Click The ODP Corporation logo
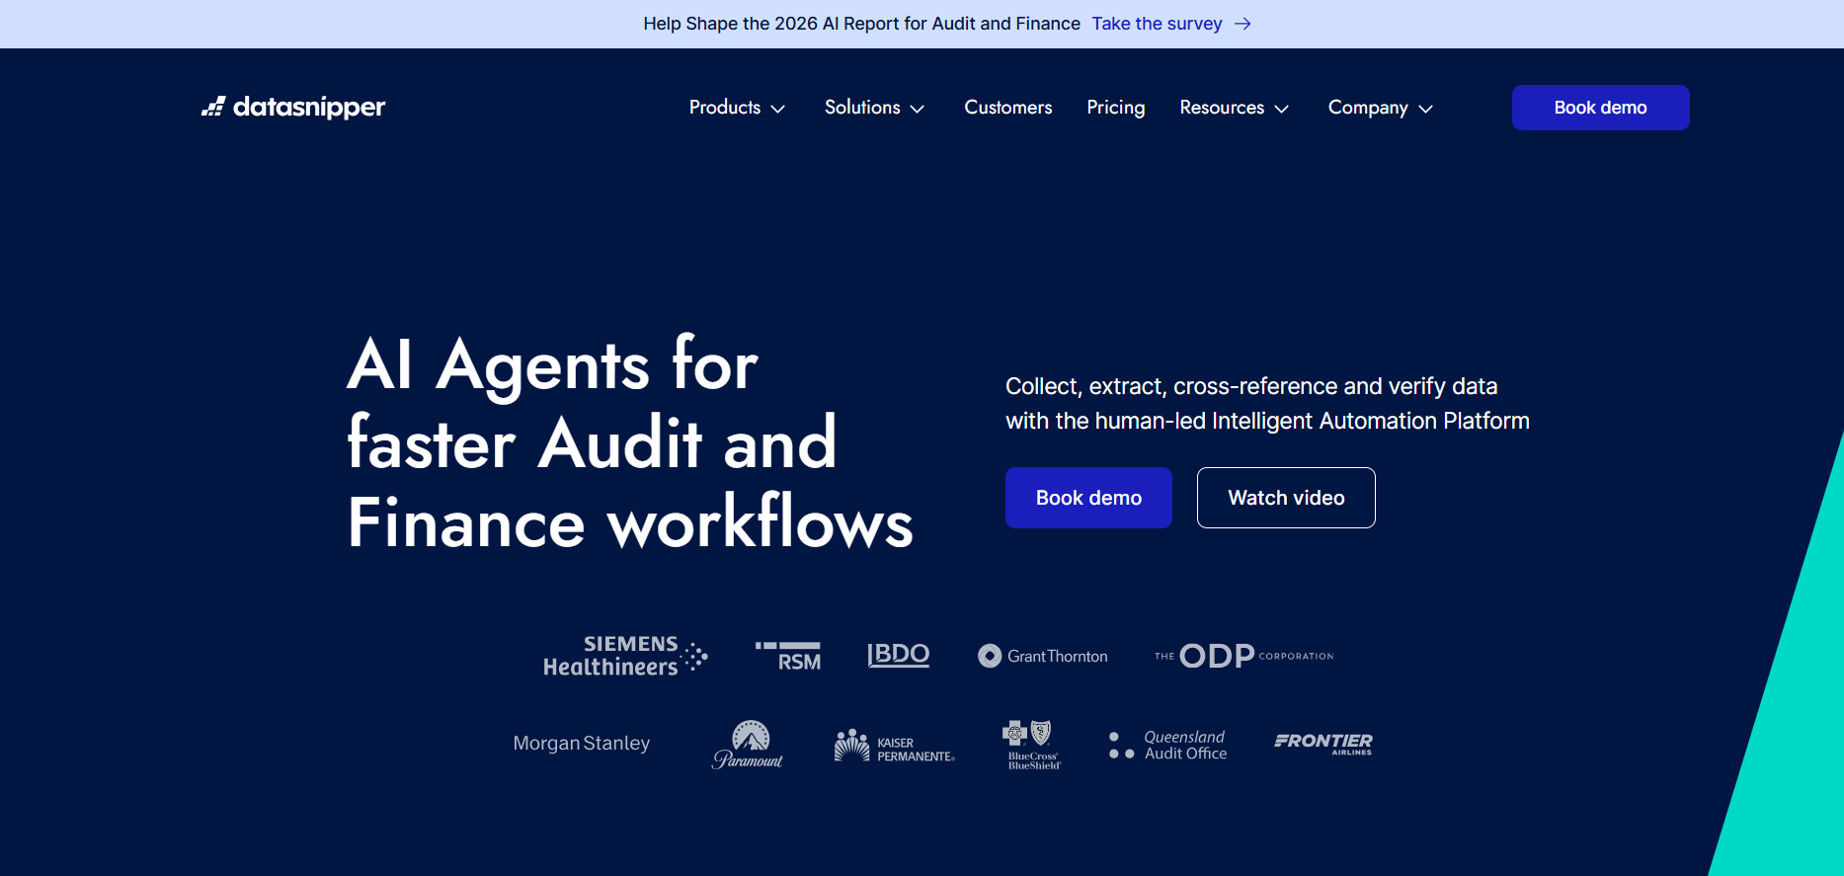This screenshot has width=1844, height=876. pyautogui.click(x=1243, y=656)
